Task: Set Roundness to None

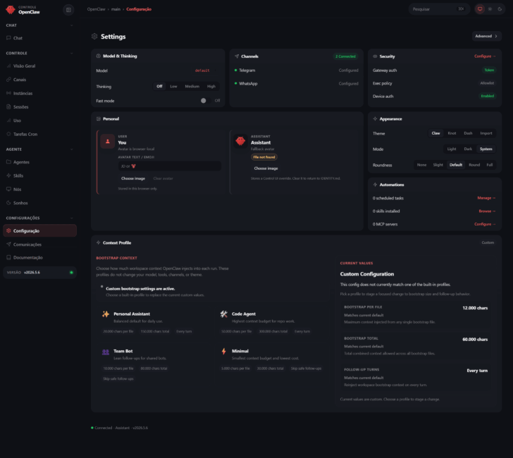Action: click(421, 165)
